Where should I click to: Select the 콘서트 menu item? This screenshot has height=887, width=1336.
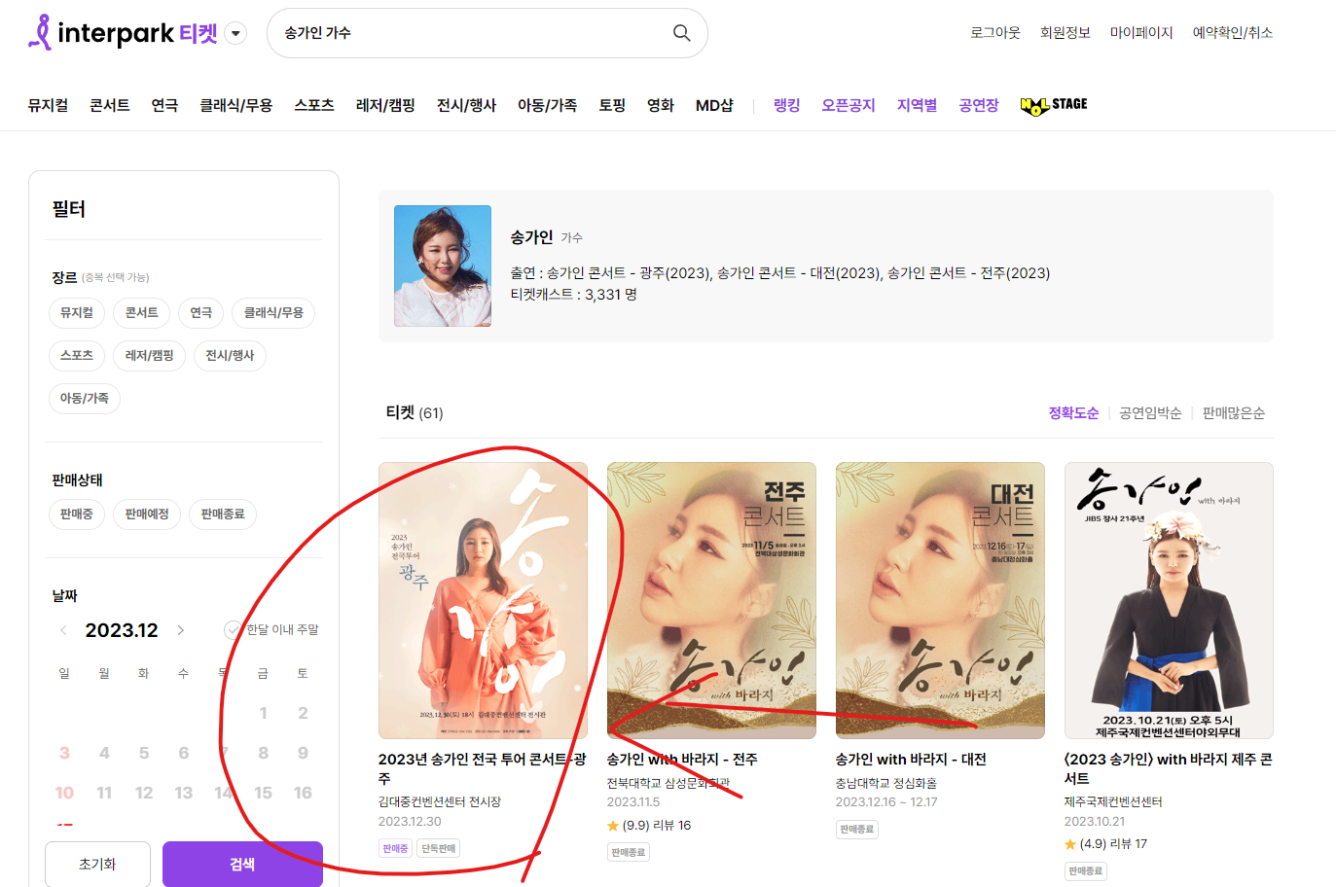point(110,105)
